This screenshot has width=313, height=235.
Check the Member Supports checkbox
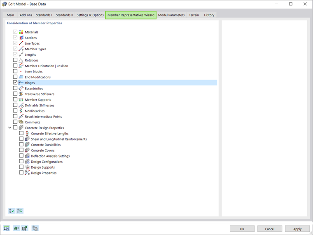coord(15,99)
